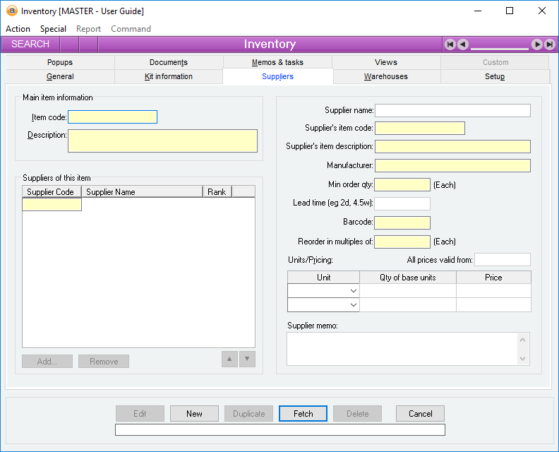This screenshot has width=559, height=452.
Task: Go to the next inventory record
Action: (537, 44)
